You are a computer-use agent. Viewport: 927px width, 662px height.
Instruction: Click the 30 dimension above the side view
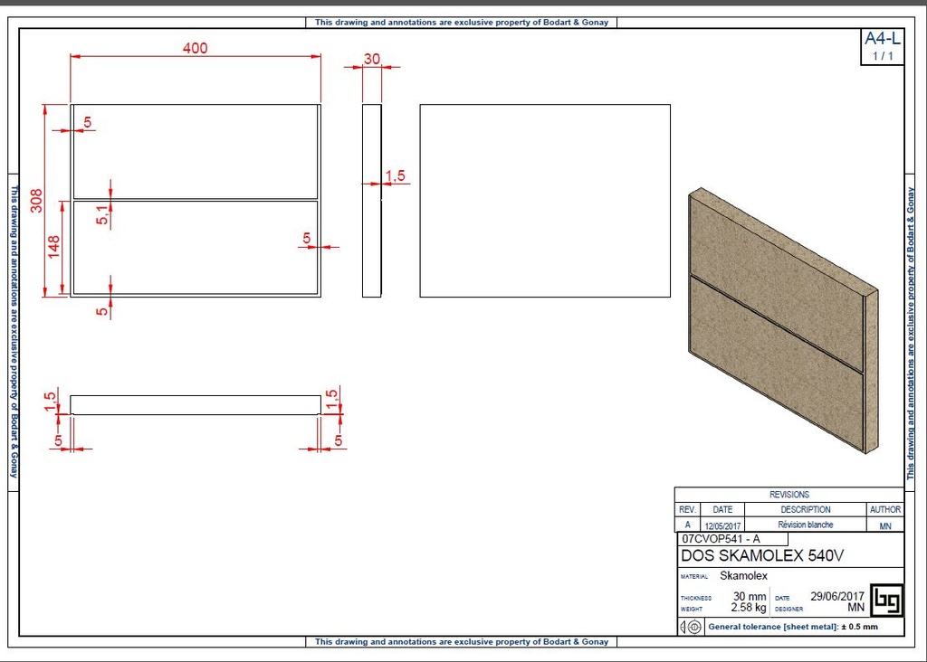coord(372,59)
